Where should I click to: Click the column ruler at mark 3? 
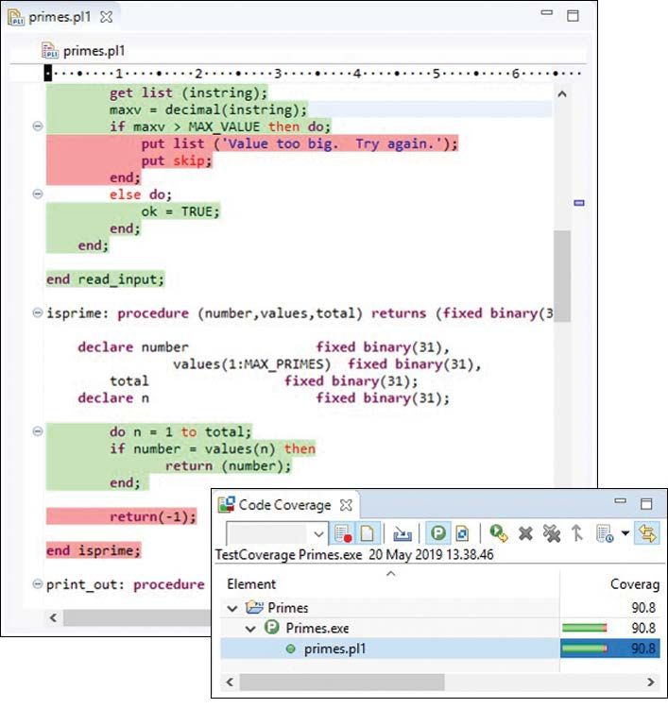coord(278,73)
